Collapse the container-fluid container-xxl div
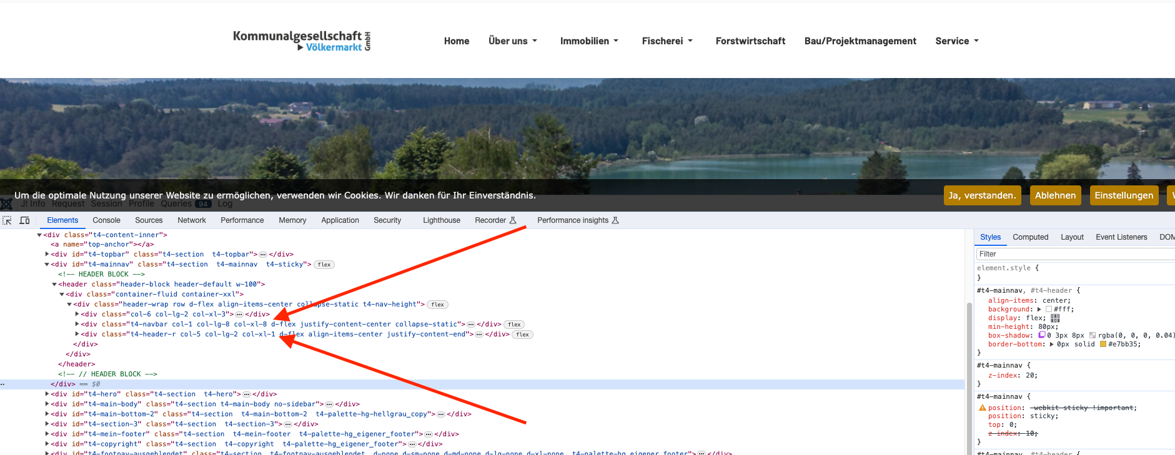Viewport: 1175px width, 455px height. pos(62,295)
